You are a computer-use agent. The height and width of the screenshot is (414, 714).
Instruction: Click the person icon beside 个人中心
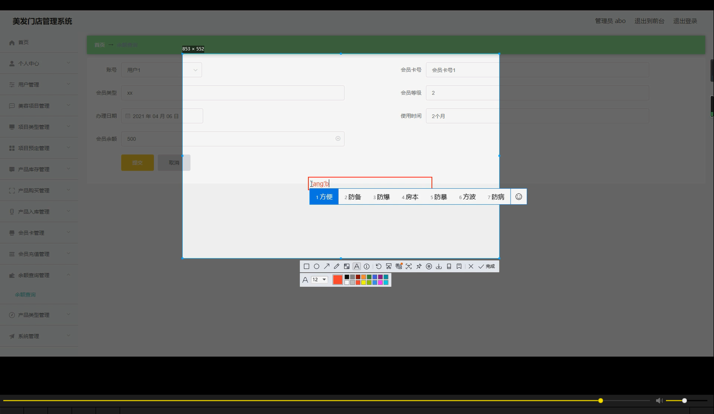tap(12, 64)
